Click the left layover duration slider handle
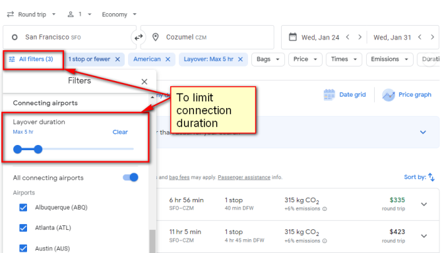 coord(17,149)
